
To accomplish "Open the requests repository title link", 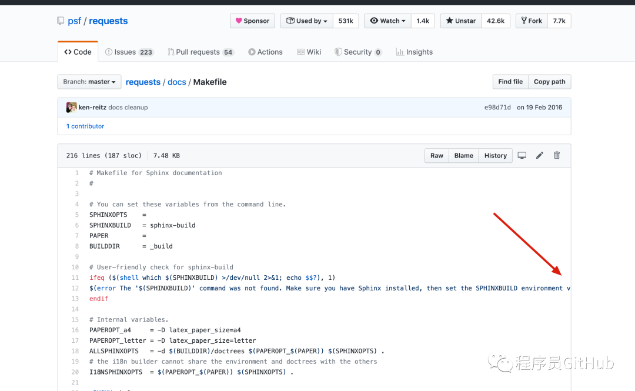I will click(108, 21).
